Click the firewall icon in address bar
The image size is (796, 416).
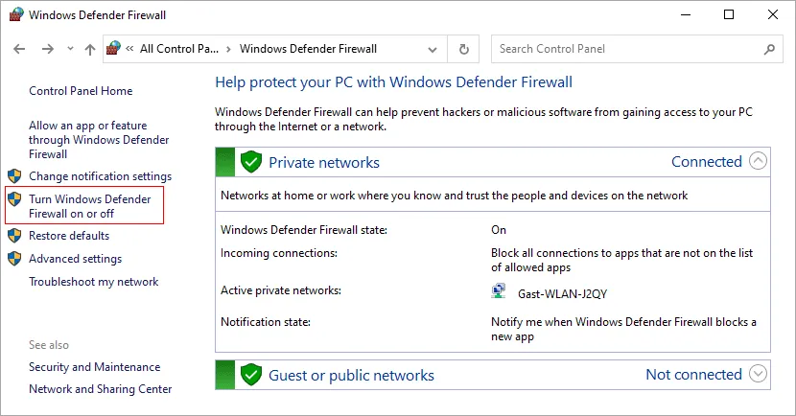pyautogui.click(x=115, y=49)
